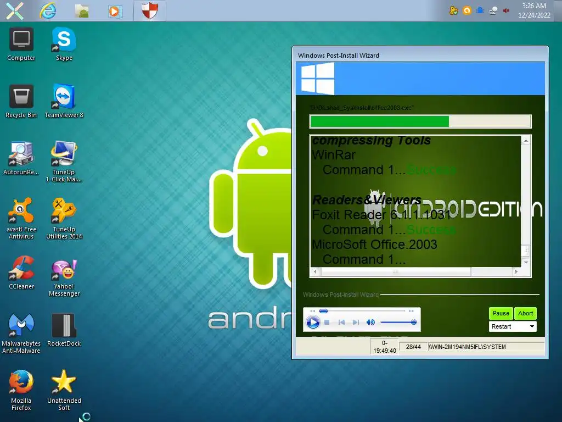The image size is (562, 422).
Task: Rewind using the player's small rewind arrows
Action: (x=312, y=311)
